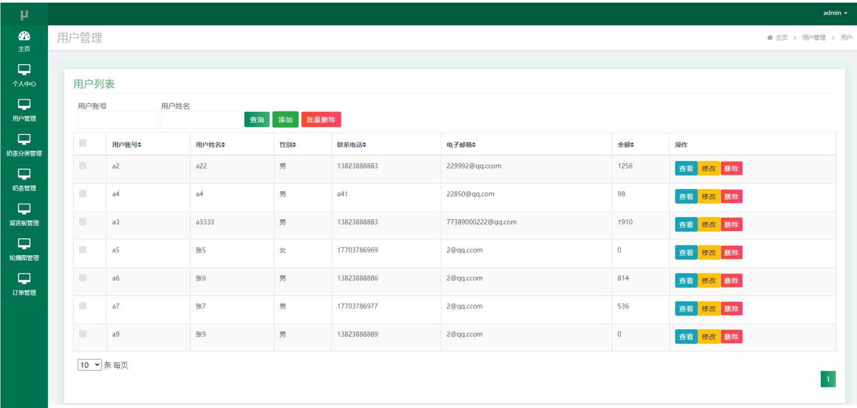
Task: Click 查看 for user a6
Action: tap(686, 281)
